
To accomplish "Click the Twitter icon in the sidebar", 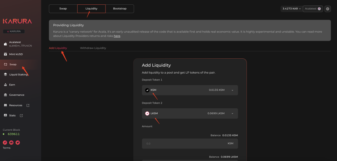I will pos(18,143).
